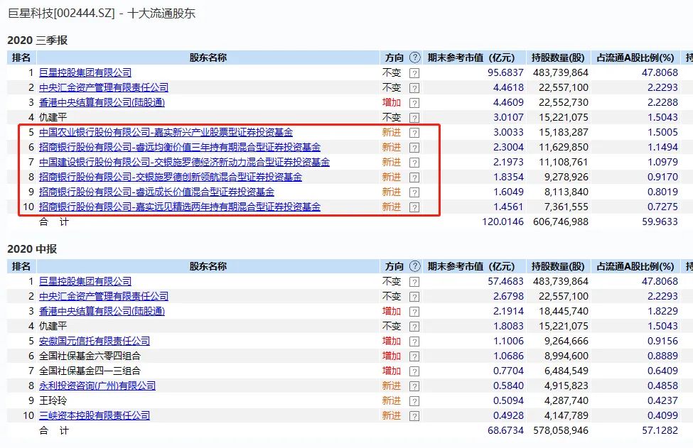Click question icon for 香港中央结算 in 中报

pyautogui.click(x=414, y=312)
